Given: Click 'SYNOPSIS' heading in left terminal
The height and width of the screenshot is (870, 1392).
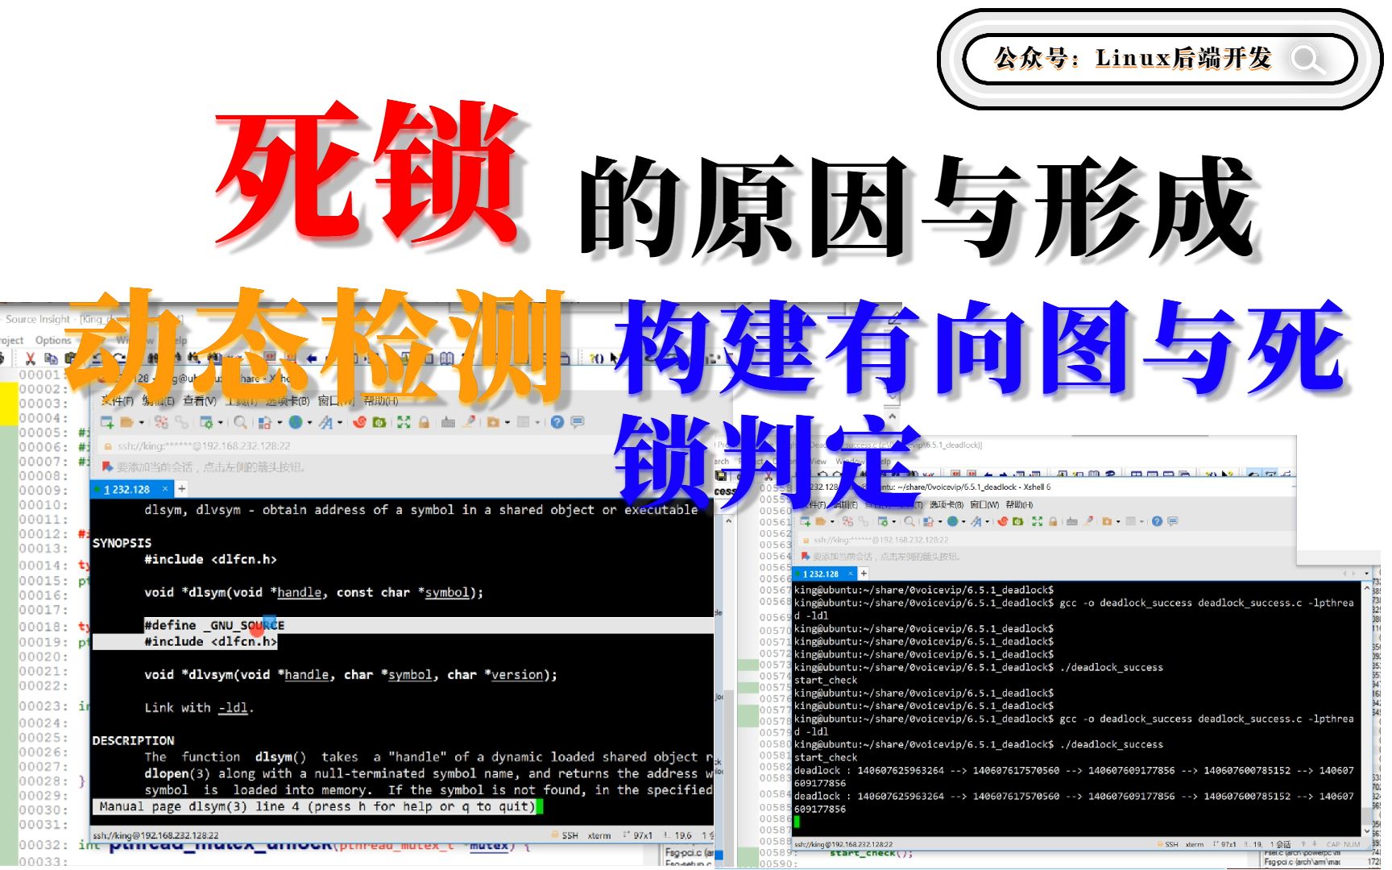Looking at the screenshot, I should [122, 543].
